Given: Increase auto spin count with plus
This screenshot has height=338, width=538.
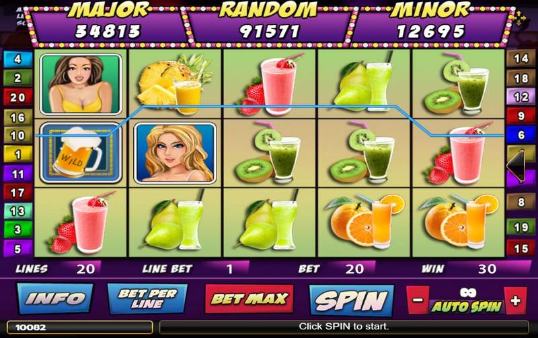Looking at the screenshot, I should click(515, 300).
